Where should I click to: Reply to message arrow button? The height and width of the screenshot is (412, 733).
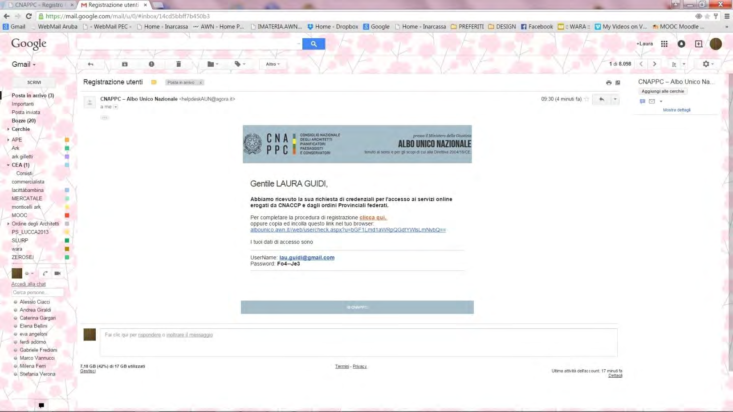tap(602, 99)
